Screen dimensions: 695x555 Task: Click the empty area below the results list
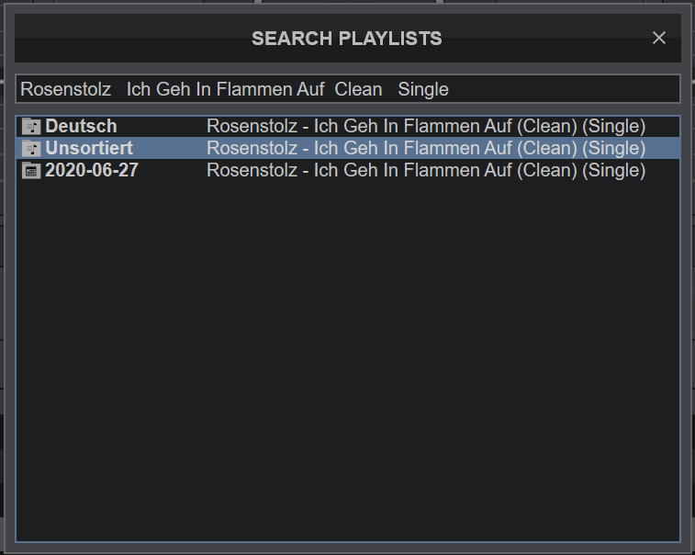click(x=348, y=359)
